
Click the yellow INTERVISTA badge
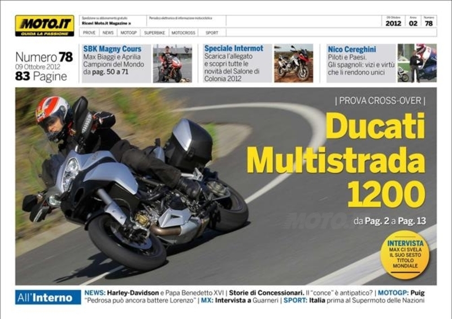click(x=405, y=255)
